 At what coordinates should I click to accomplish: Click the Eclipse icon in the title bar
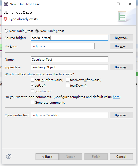6,4
